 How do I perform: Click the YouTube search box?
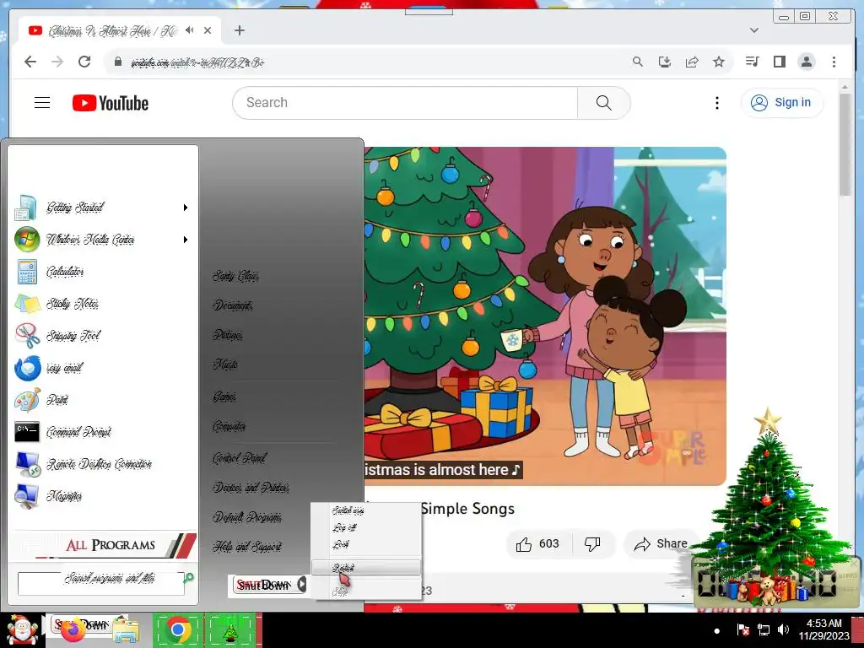(405, 102)
